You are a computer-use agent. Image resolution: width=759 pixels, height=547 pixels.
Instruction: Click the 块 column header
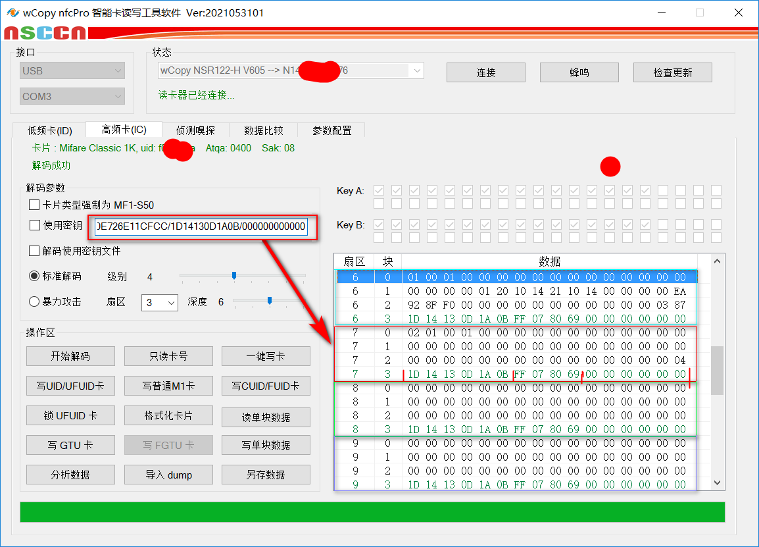[x=388, y=261]
